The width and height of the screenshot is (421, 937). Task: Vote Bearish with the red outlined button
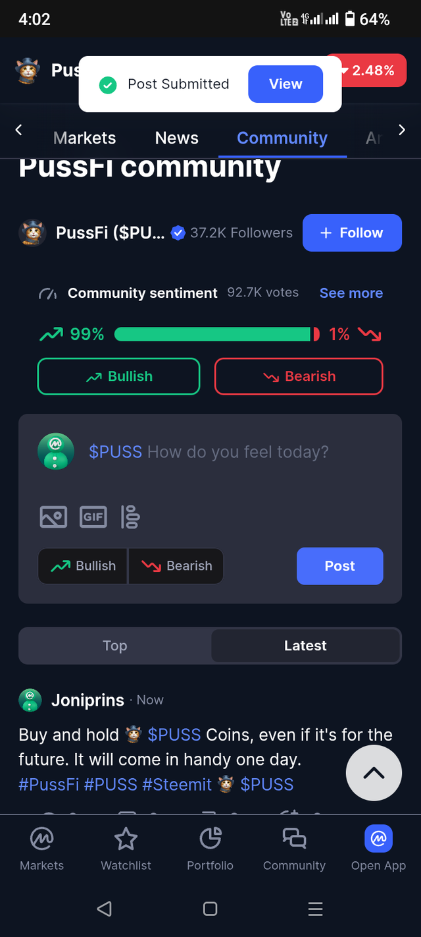click(299, 376)
